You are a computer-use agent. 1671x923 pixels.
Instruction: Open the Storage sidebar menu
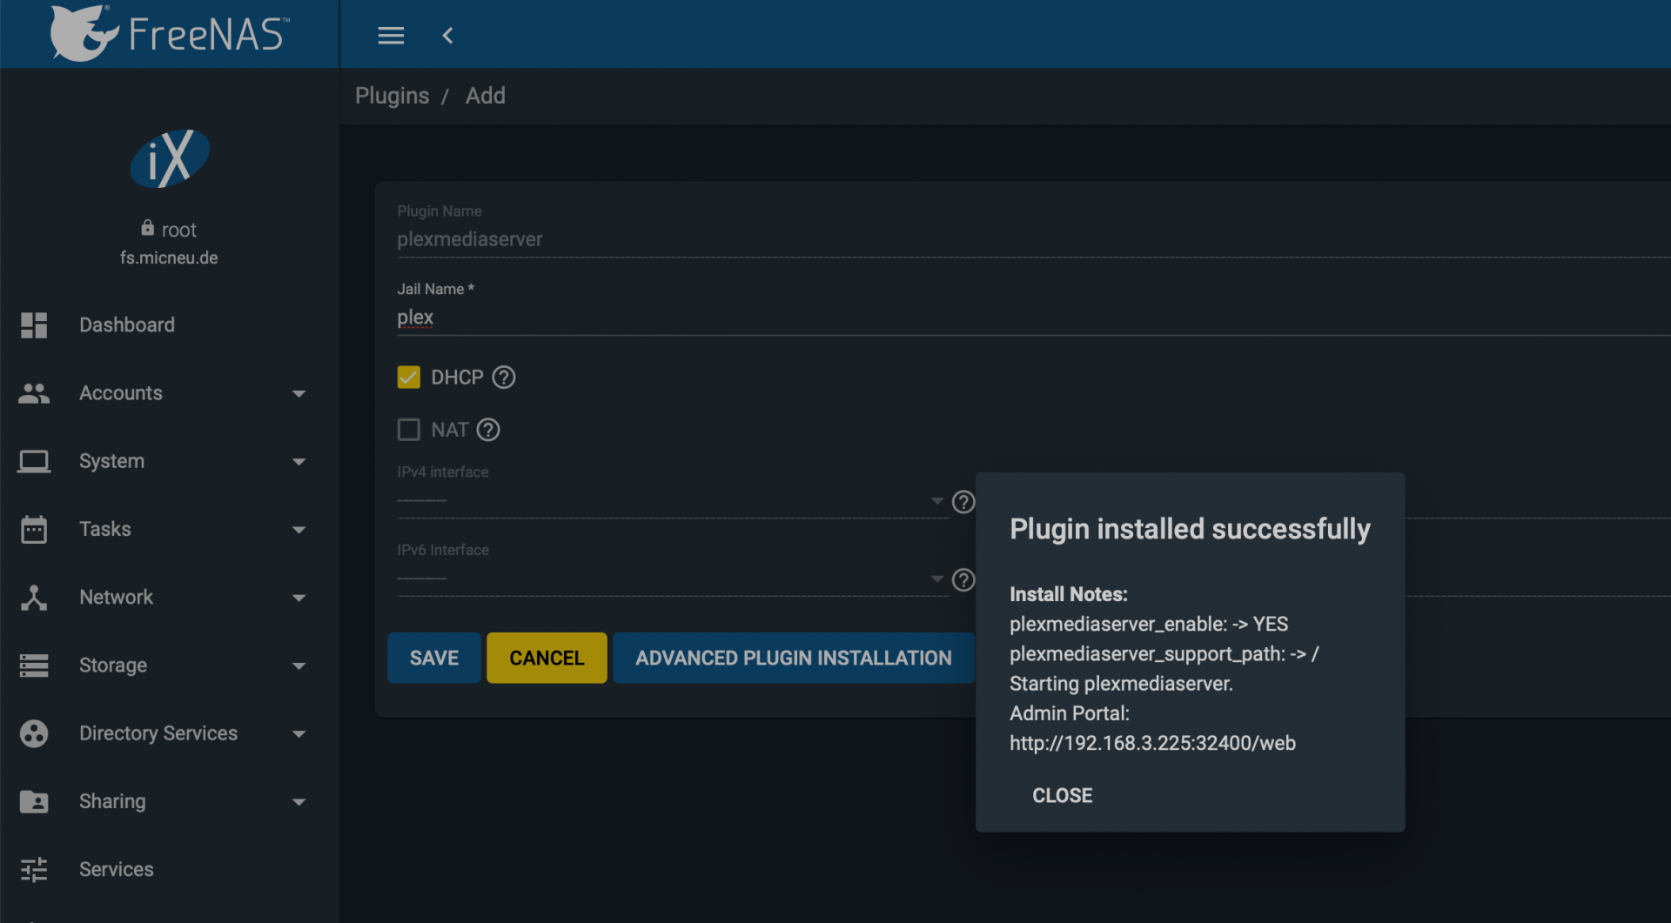169,665
